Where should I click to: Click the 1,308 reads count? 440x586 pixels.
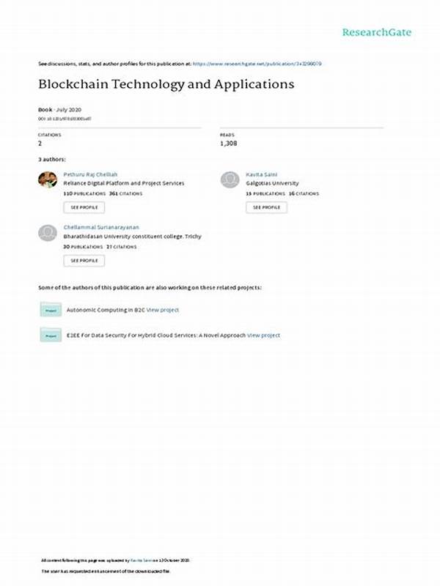[x=230, y=144]
